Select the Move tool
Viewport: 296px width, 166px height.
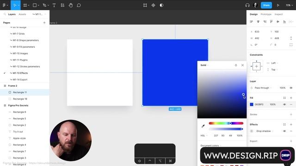pos(15,5)
